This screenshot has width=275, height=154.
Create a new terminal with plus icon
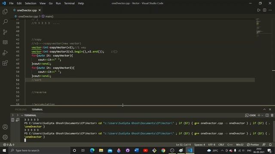[x=259, y=115]
